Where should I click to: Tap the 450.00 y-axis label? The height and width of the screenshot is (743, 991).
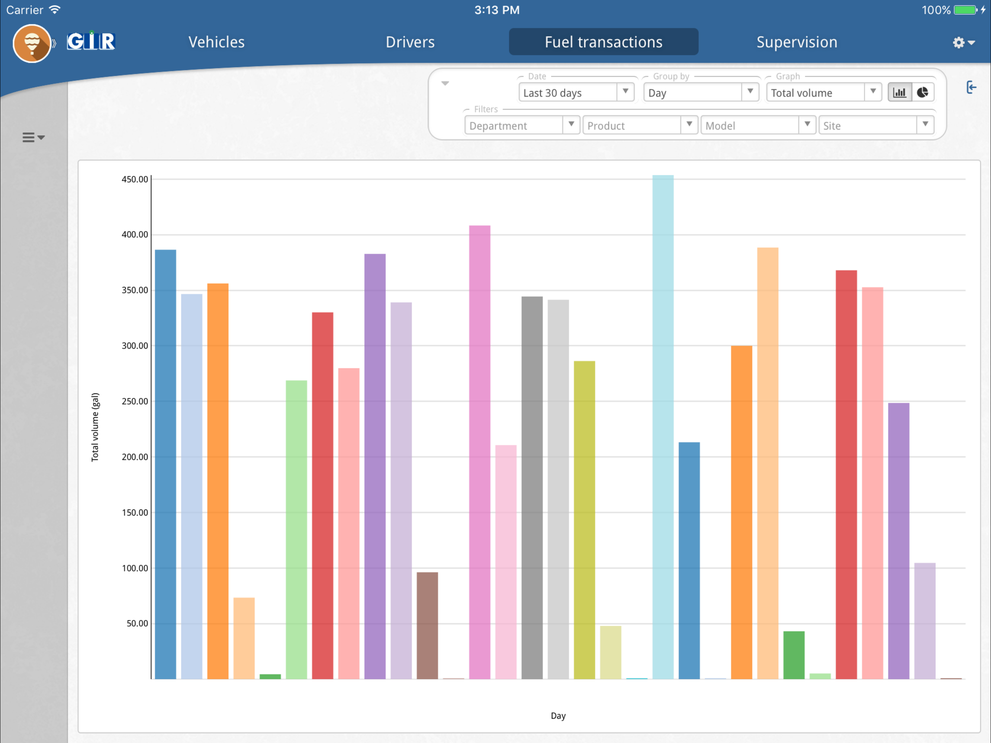click(x=135, y=179)
